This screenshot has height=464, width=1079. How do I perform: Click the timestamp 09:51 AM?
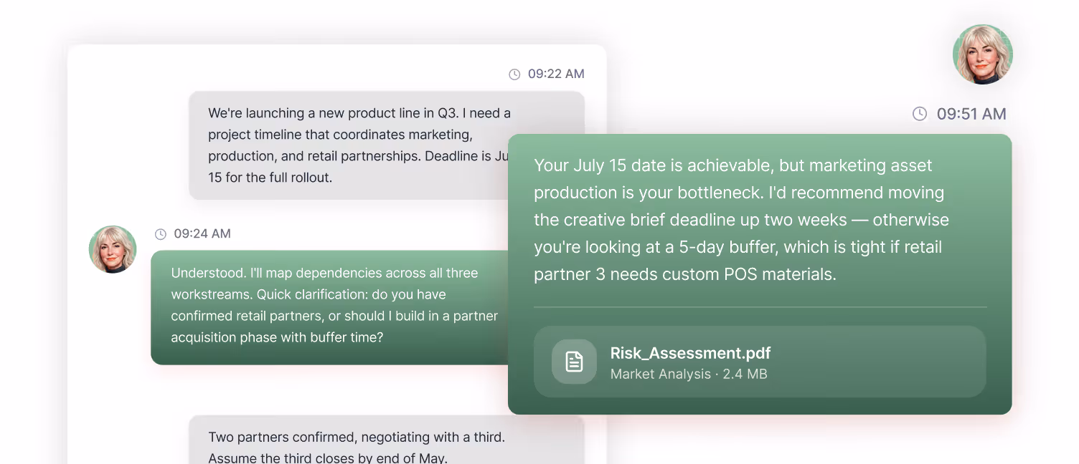[971, 113]
